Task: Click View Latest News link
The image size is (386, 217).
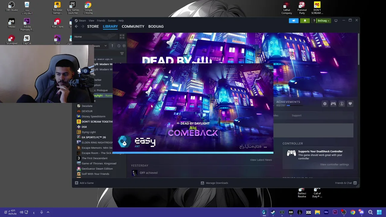Action: 261,160
